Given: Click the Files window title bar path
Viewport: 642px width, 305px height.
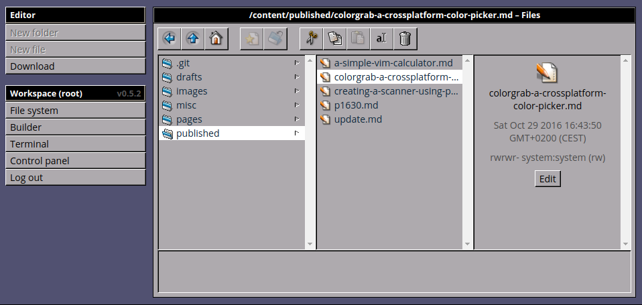Looking at the screenshot, I should tap(395, 15).
